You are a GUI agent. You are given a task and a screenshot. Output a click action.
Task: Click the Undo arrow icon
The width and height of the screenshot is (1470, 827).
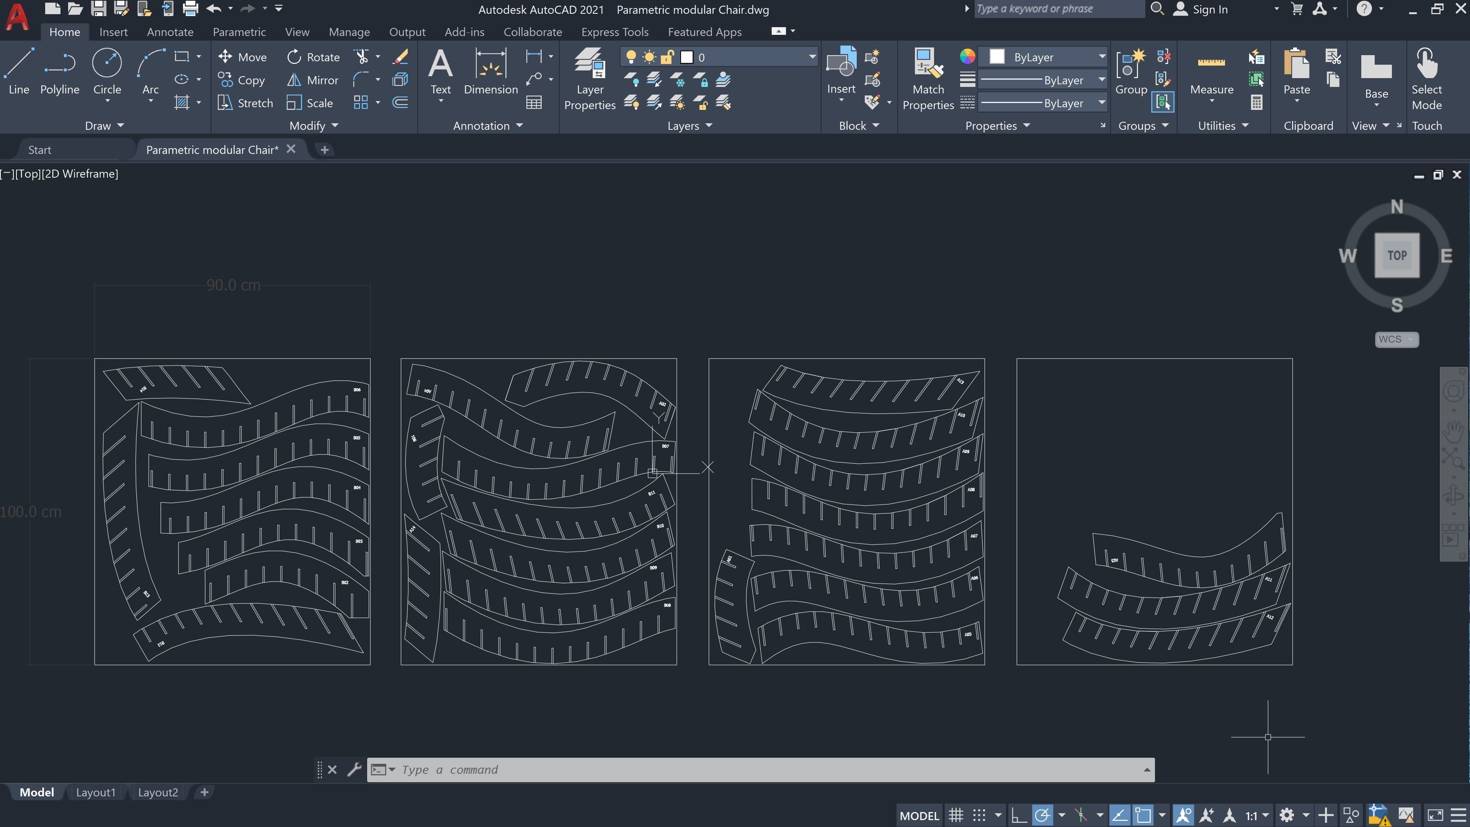click(x=214, y=8)
